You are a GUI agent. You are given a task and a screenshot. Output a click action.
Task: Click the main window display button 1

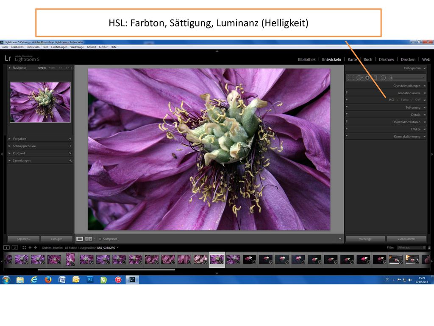coord(6,247)
